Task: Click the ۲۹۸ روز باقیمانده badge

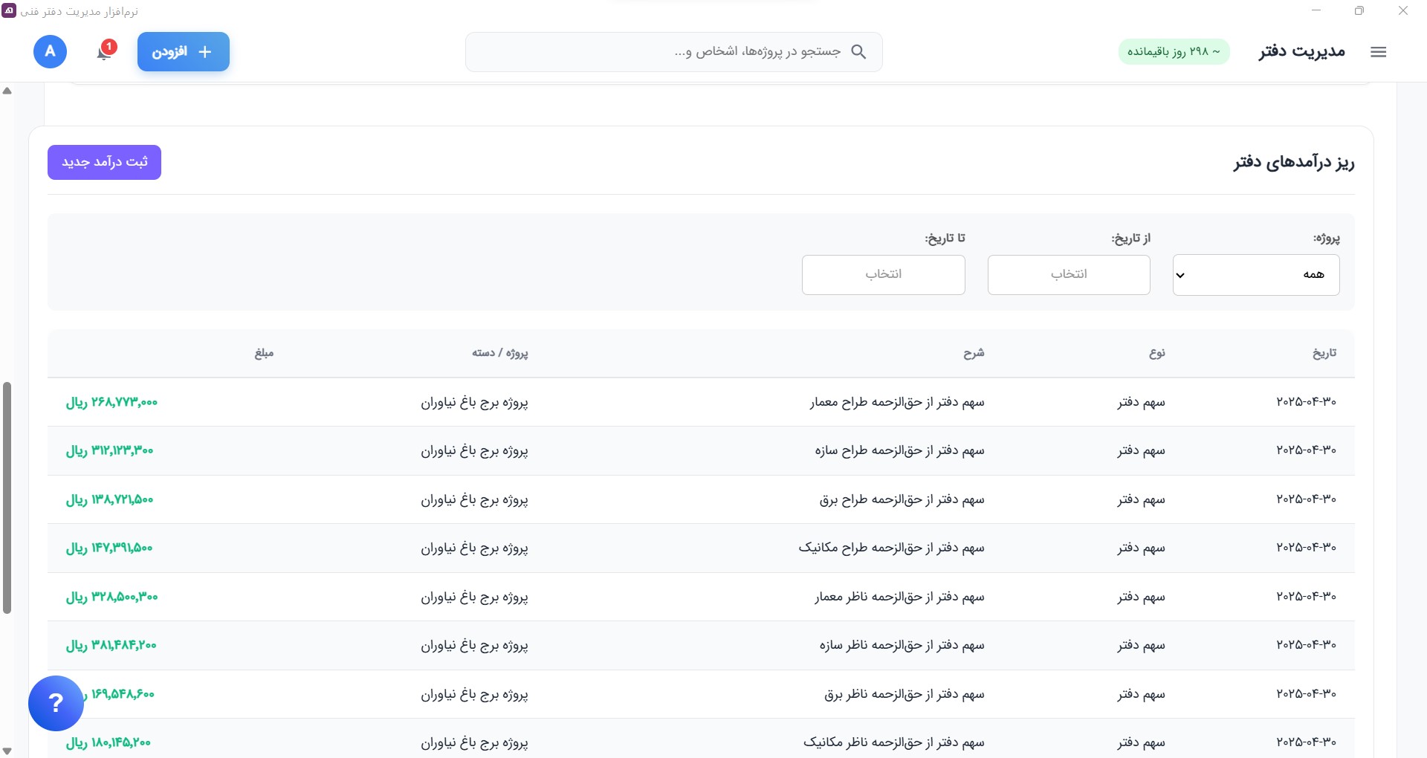Action: [1174, 51]
